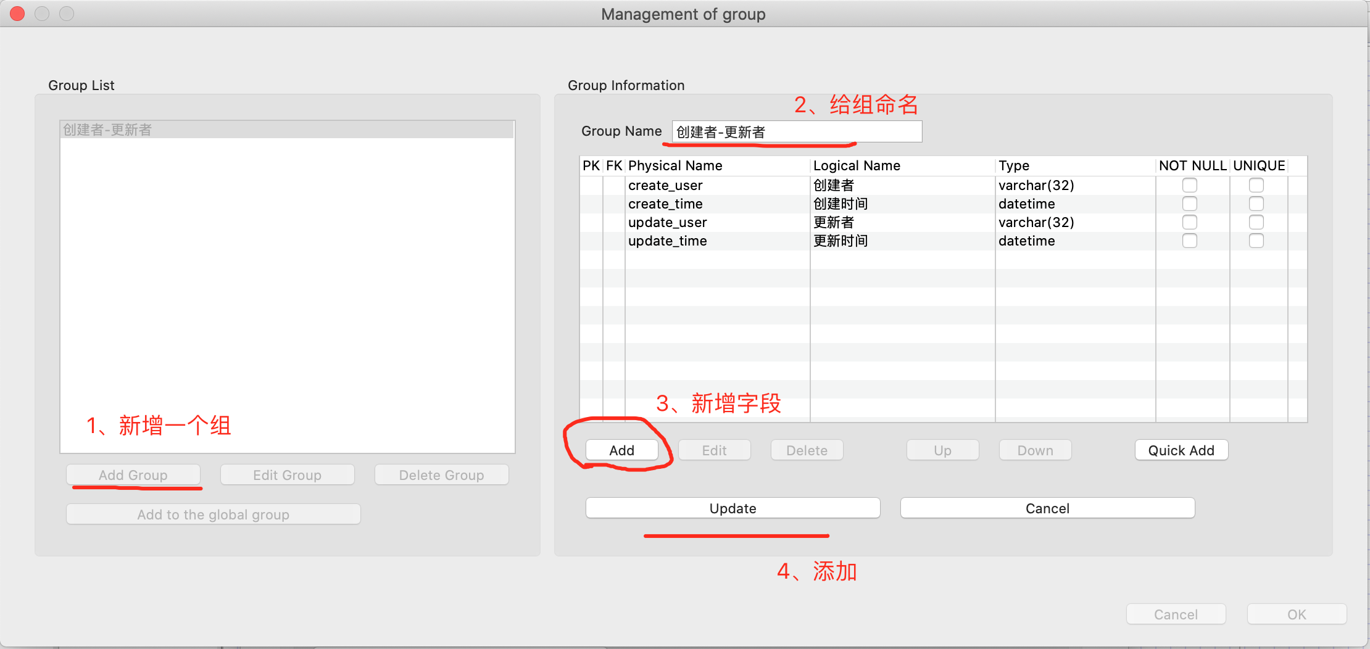Click the circled Add button
The image size is (1370, 649).
621,450
